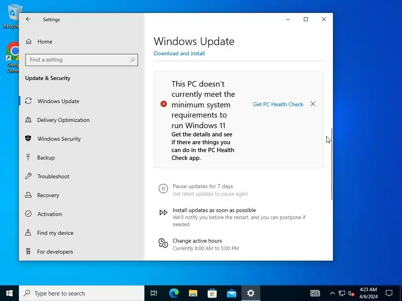Select Install updates as soon as possible
The image size is (402, 301).
pos(214,210)
